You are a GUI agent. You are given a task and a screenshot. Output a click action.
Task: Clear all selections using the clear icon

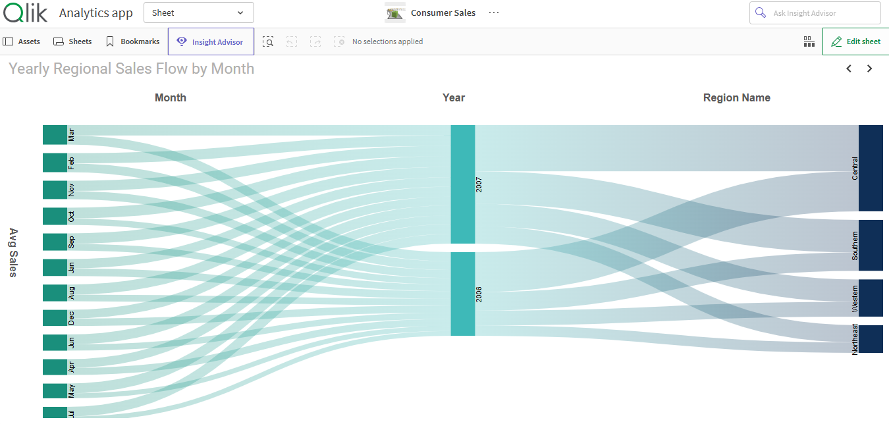(x=339, y=41)
